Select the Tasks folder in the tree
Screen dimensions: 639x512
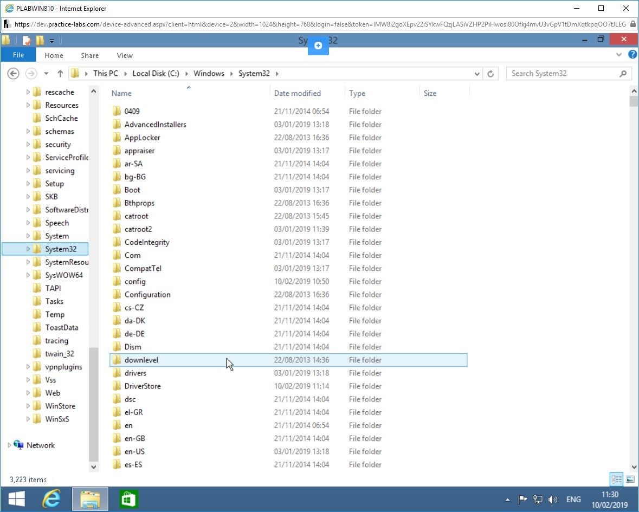(54, 301)
